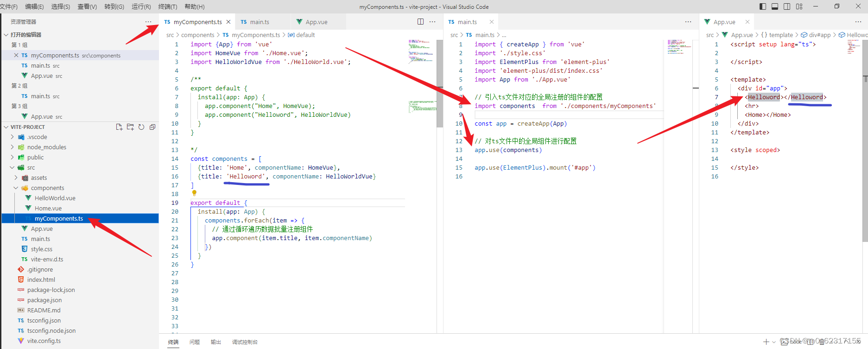Click the lightbulb code action icon
Viewport: 868px width, 349px height.
click(194, 193)
